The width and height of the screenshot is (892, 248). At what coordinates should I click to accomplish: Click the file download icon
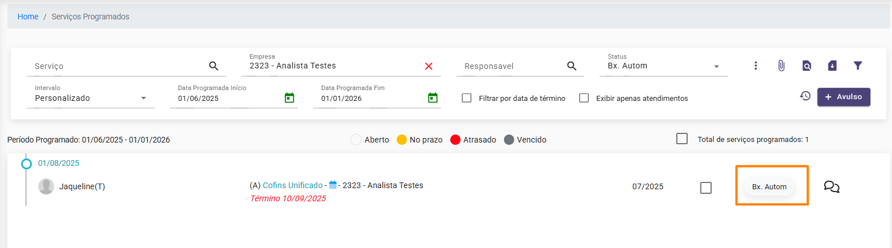pos(832,66)
